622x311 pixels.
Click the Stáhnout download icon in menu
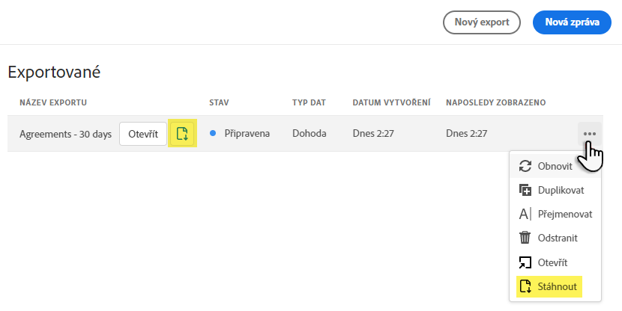525,286
